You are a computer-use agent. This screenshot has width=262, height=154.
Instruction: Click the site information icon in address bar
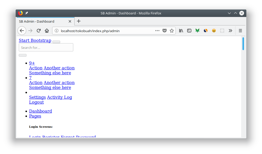[x=56, y=31]
